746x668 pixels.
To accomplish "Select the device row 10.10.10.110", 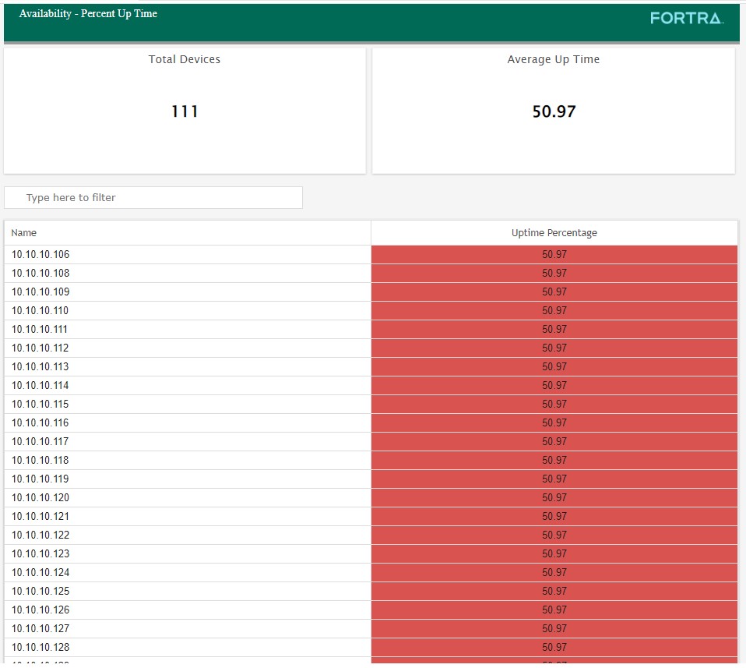I will pos(371,311).
